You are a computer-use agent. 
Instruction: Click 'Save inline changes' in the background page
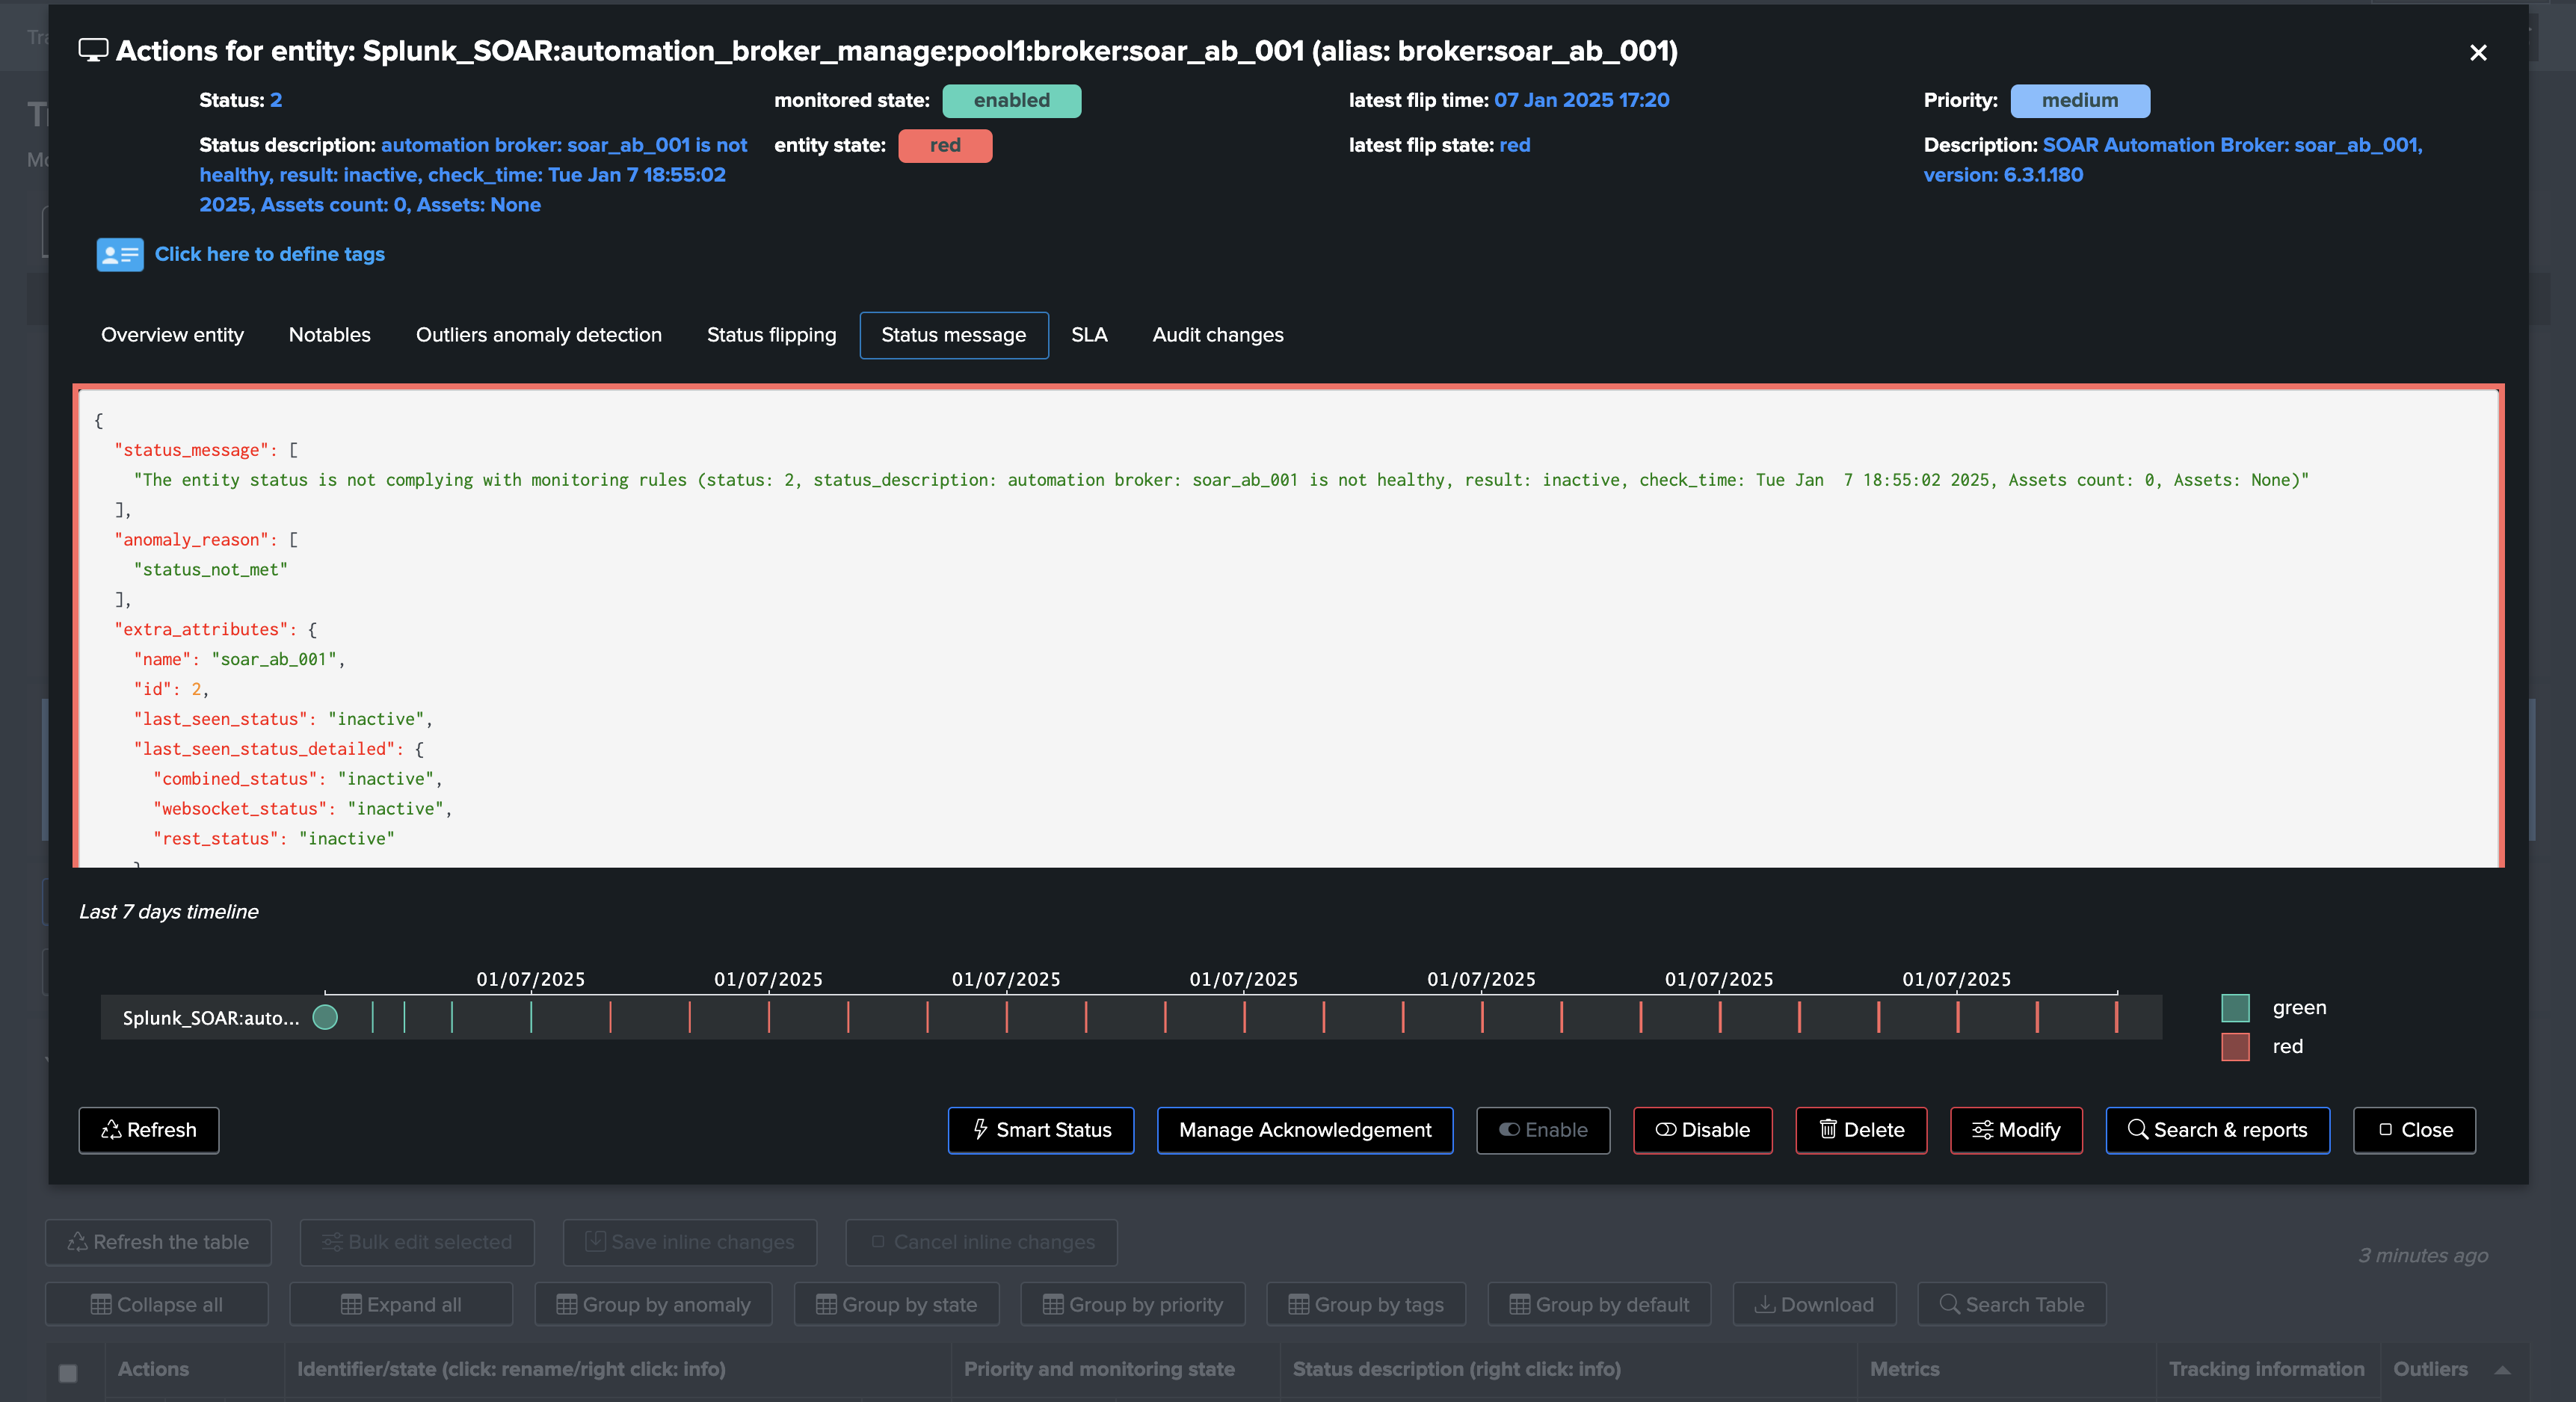pos(690,1242)
